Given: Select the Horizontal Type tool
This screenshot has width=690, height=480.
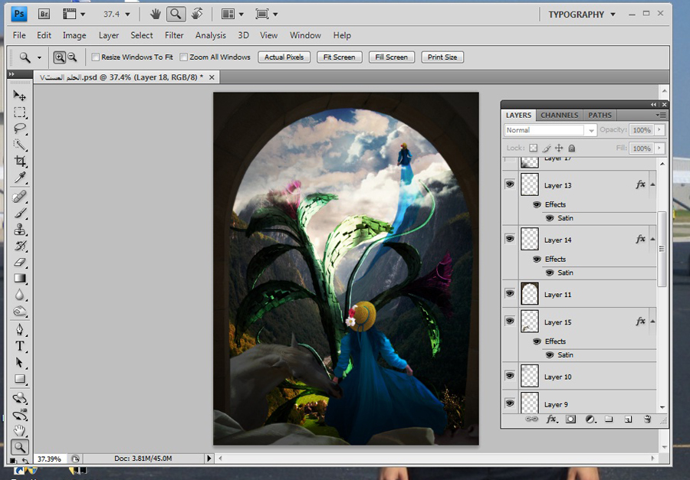Looking at the screenshot, I should (19, 346).
